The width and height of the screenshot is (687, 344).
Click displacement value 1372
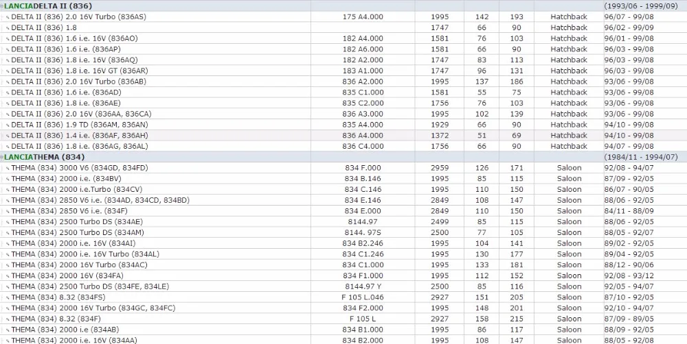click(440, 136)
